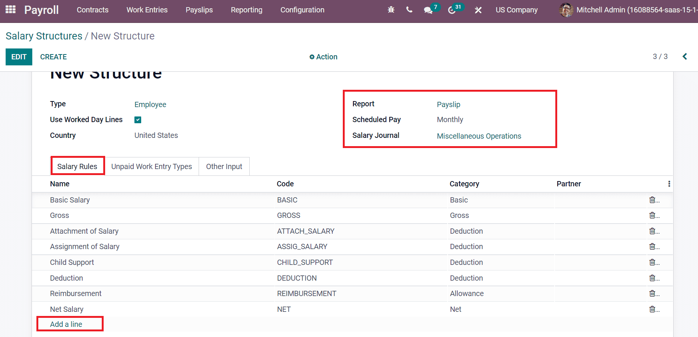Delete the Gross rule row

tap(653, 215)
